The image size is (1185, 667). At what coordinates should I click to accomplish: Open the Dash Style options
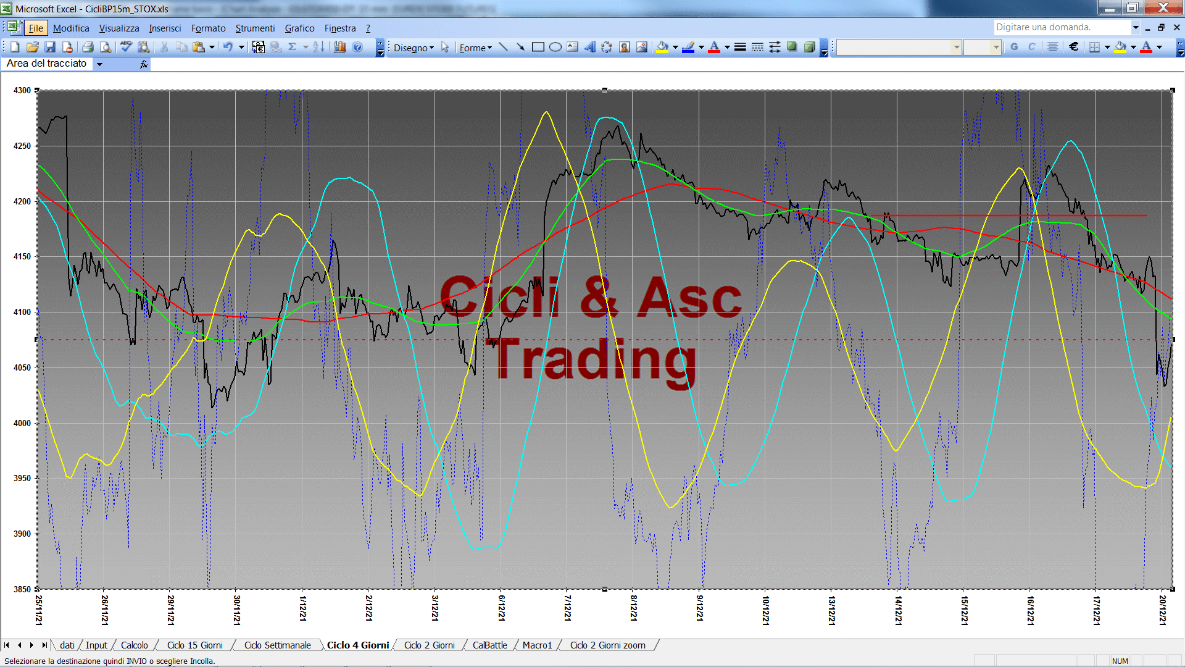pyautogui.click(x=757, y=47)
